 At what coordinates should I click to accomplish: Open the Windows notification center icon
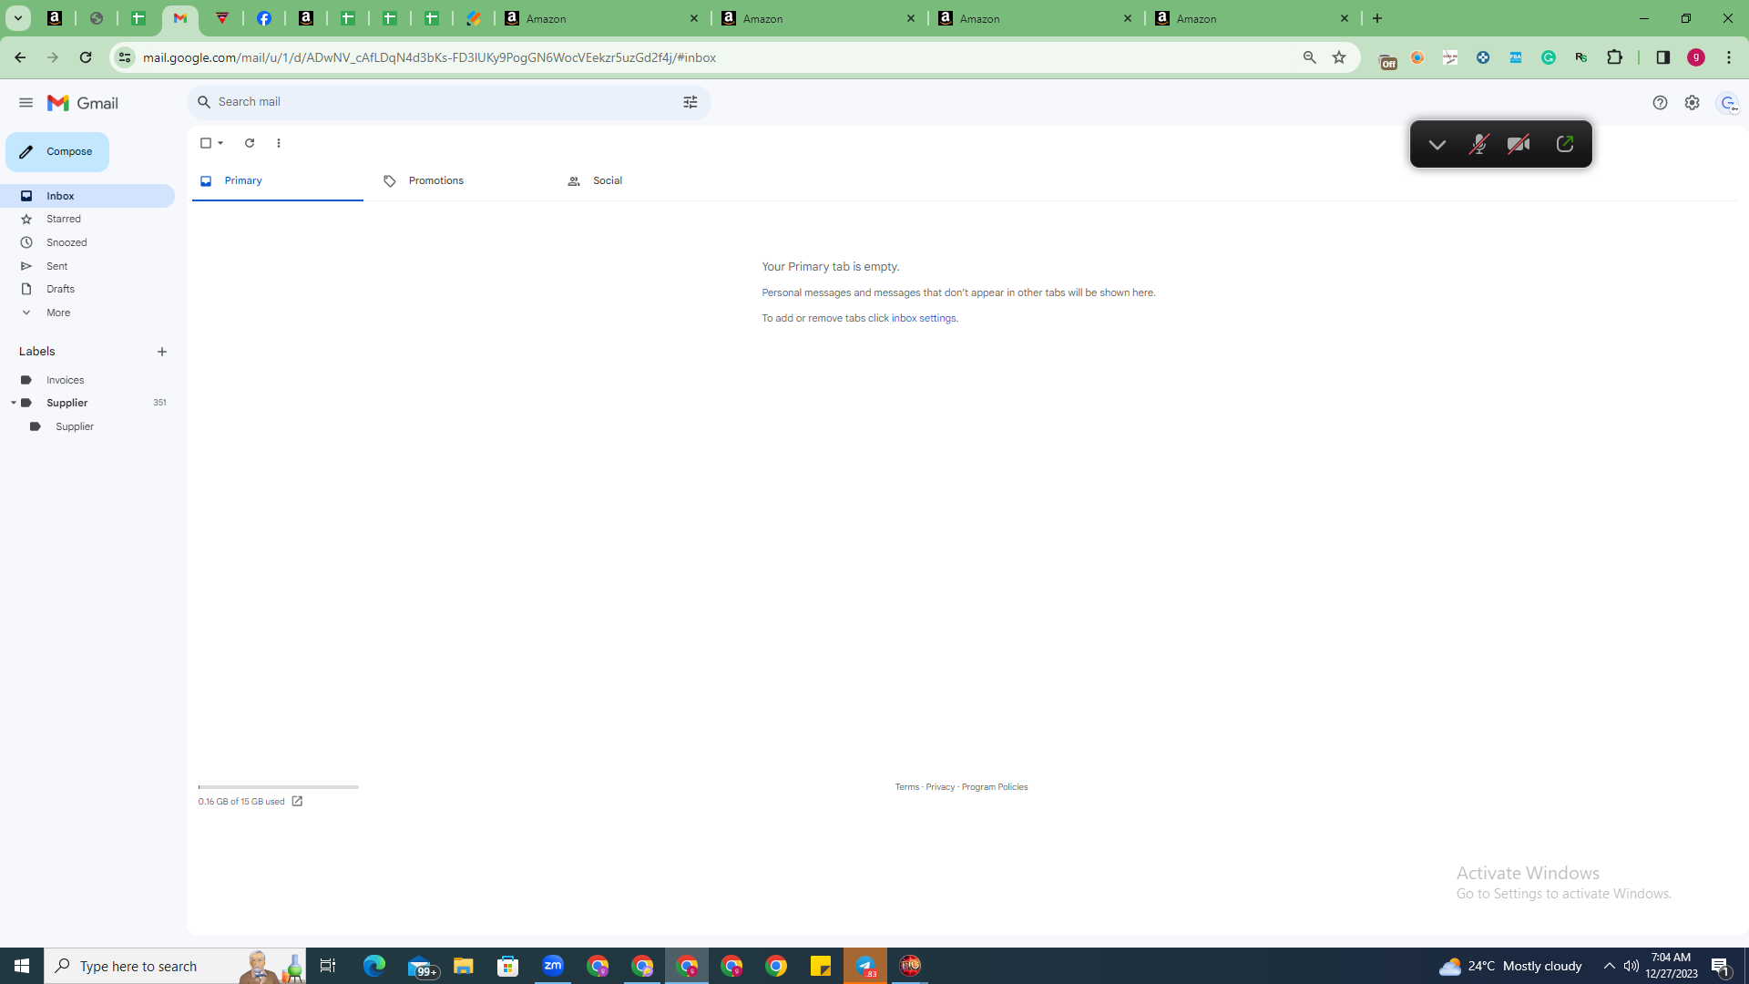tap(1721, 966)
